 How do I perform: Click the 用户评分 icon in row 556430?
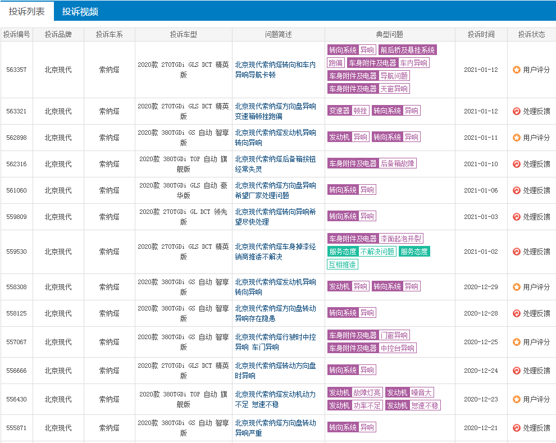(x=517, y=399)
